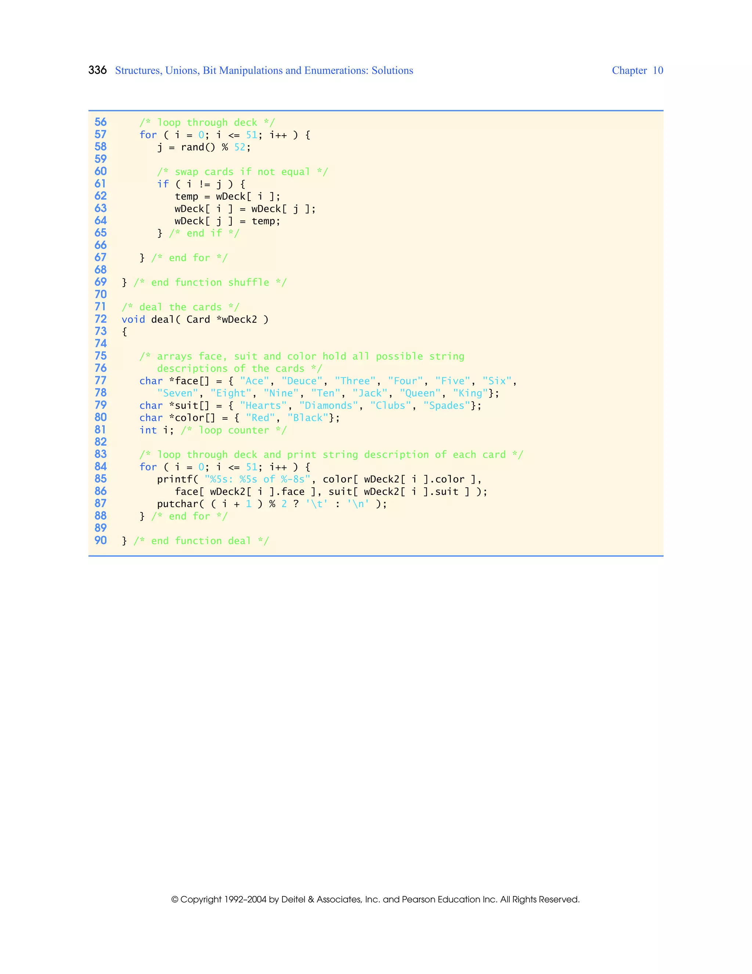
Task: Click the 'for' keyword on line 57
Action: (148, 135)
